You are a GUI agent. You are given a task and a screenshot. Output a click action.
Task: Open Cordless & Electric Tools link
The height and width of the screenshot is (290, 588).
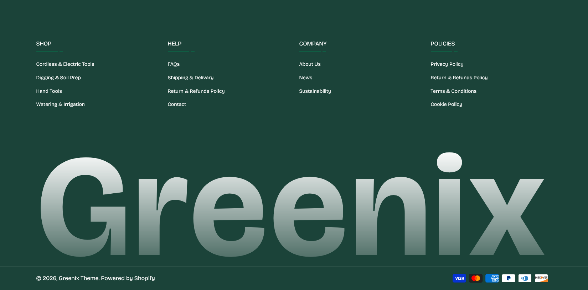pos(65,64)
